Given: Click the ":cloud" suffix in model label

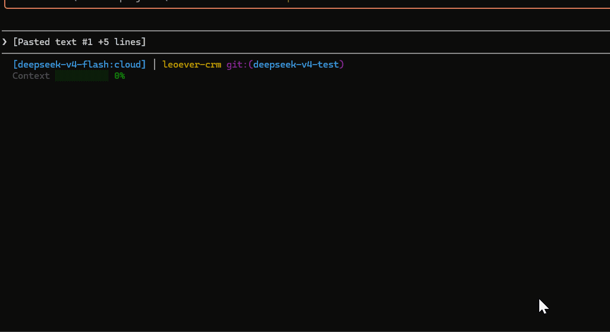Looking at the screenshot, I should click(x=127, y=64).
